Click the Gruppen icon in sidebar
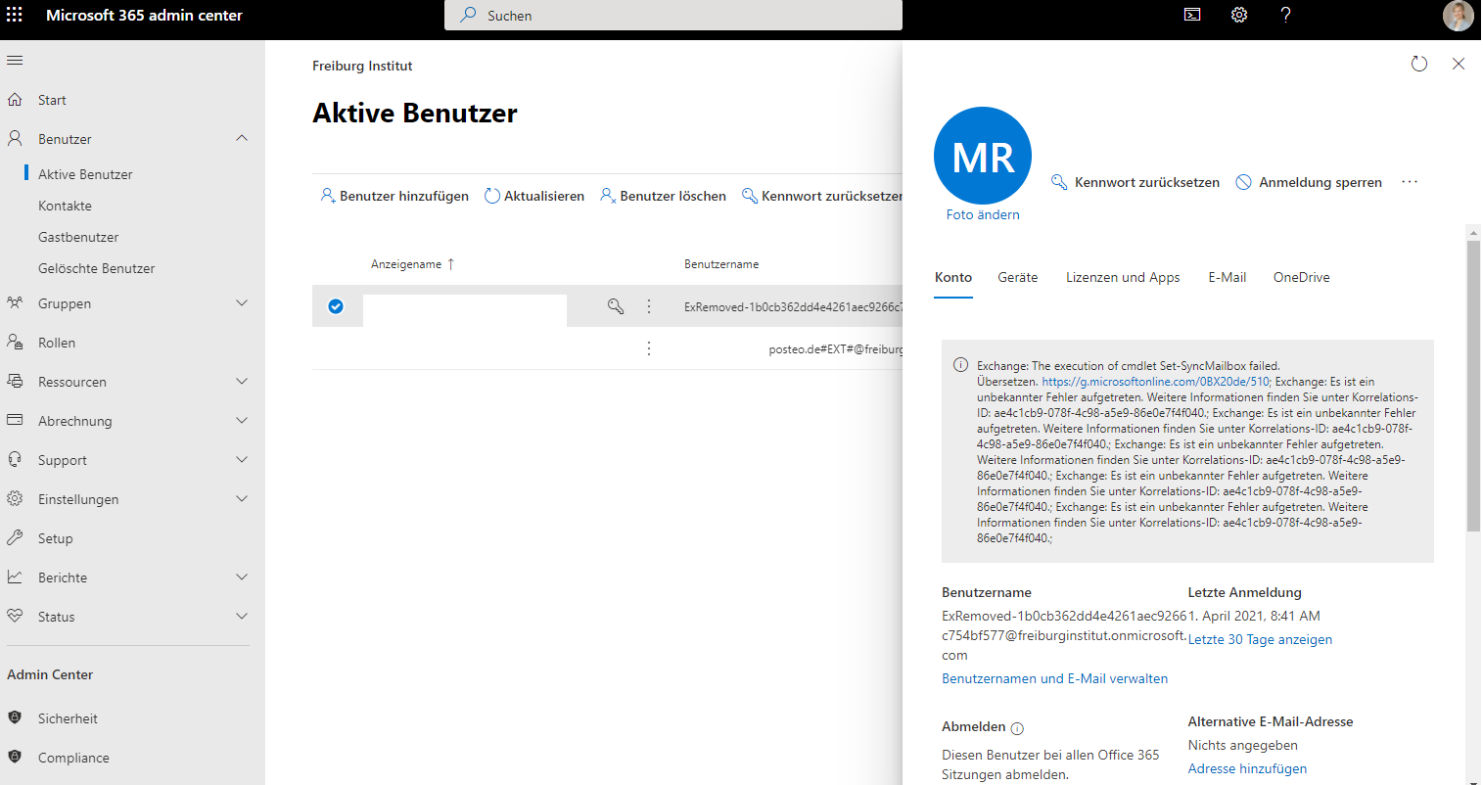Screen dimensions: 1483x785 [x=15, y=303]
